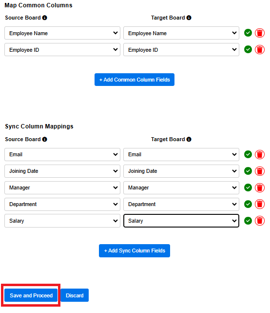Expand target Salary dropdown
Image resolution: width=270 pixels, height=313 pixels.
coord(181,221)
